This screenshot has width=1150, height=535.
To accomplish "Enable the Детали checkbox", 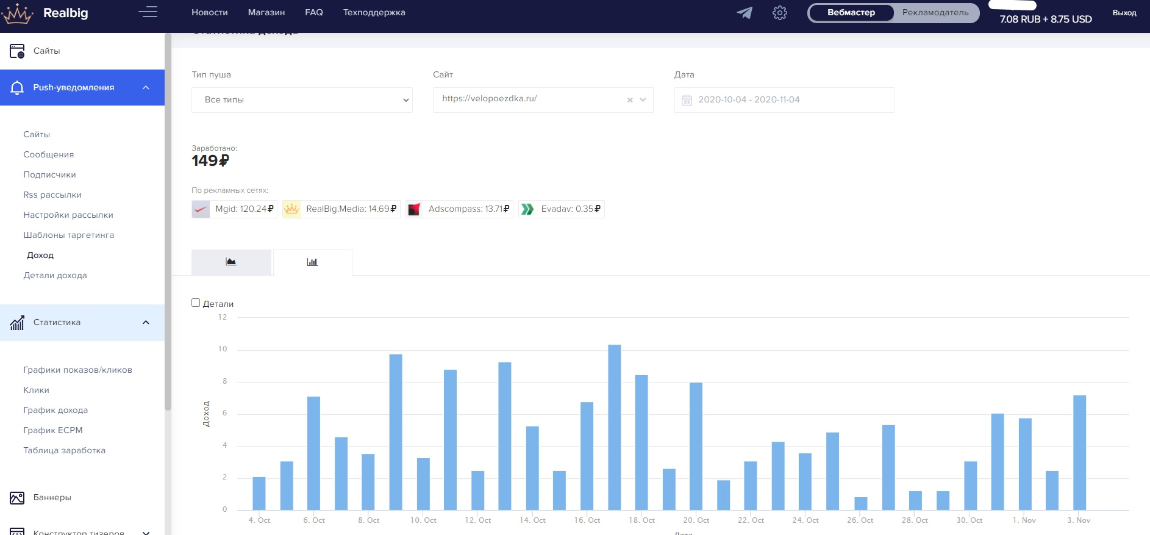I will 196,303.
